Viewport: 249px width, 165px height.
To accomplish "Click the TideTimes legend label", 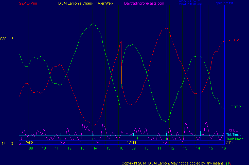I will 234,135.
